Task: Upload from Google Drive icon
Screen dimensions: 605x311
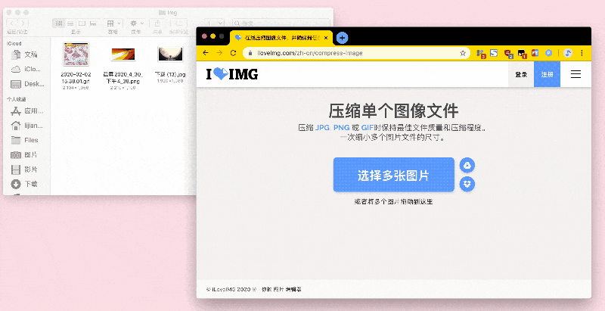Action: coord(467,166)
